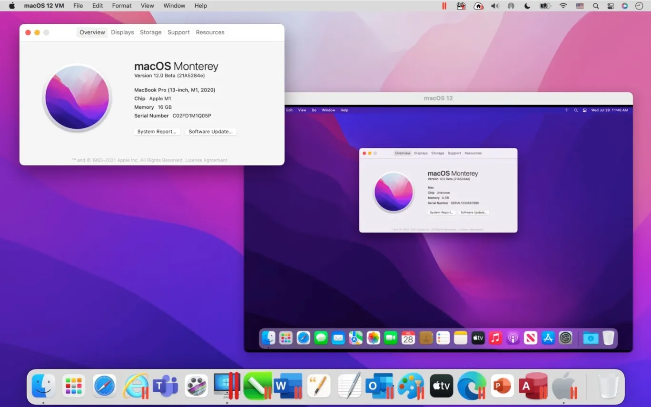The width and height of the screenshot is (651, 407).
Task: Open PowerPoint from the host dock
Action: 502,385
